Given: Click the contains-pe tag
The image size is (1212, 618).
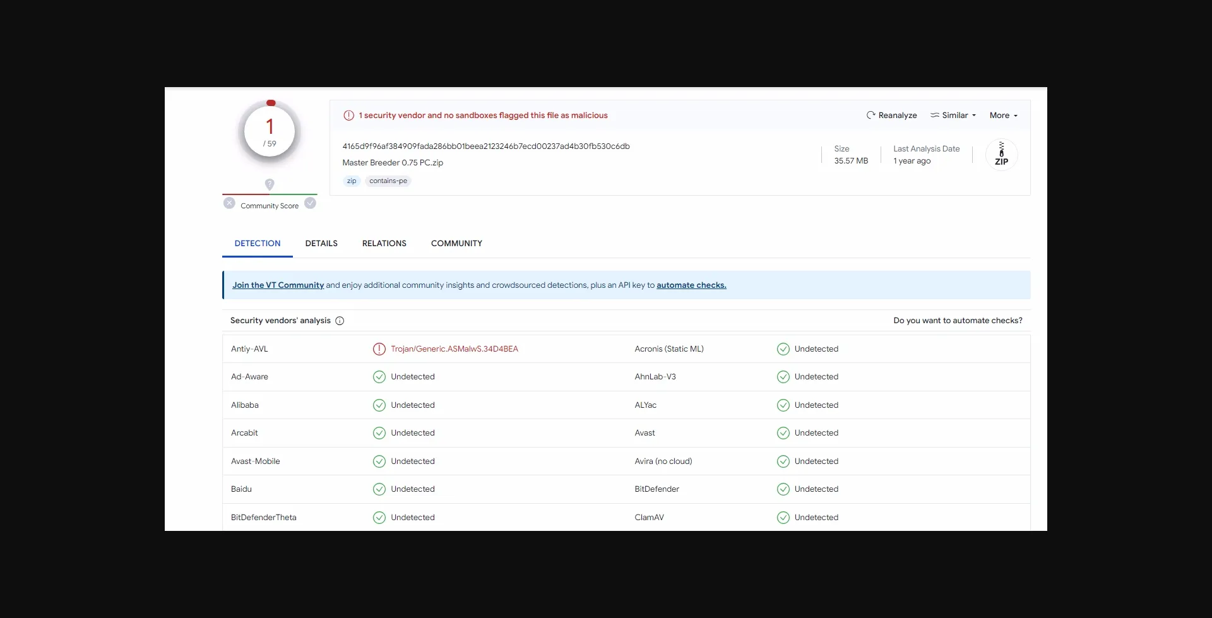Looking at the screenshot, I should [x=388, y=181].
